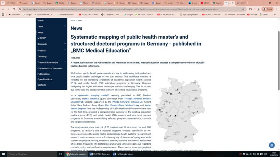Bookmark this page with the star icon
The image size is (280, 157).
tap(243, 9)
